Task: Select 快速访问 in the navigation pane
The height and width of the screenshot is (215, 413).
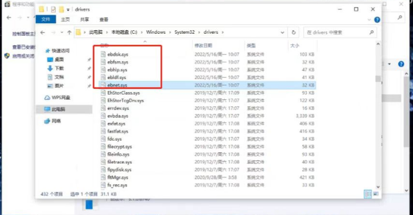Action: pyautogui.click(x=60, y=51)
